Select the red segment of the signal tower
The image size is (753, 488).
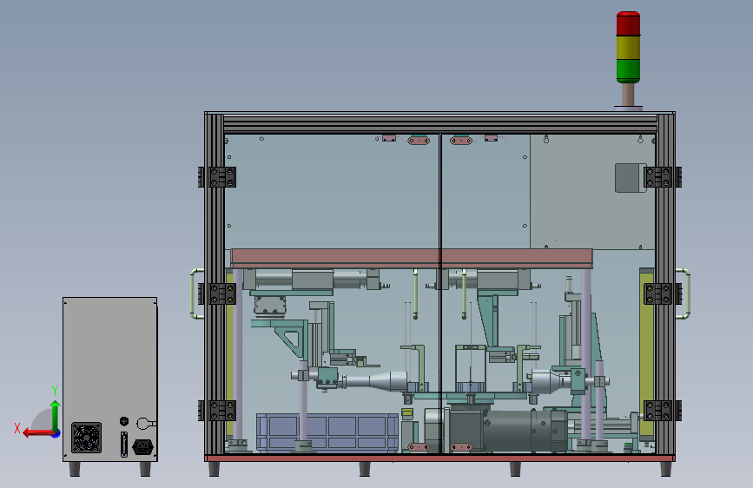point(628,23)
